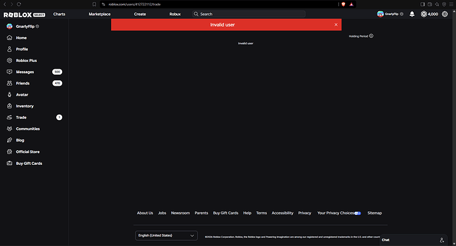Click the page scrollbar up arrow
The width and height of the screenshot is (456, 246).
[454, 11]
